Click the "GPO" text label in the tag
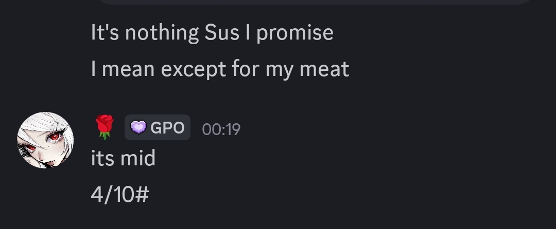The image size is (556, 229). [167, 127]
